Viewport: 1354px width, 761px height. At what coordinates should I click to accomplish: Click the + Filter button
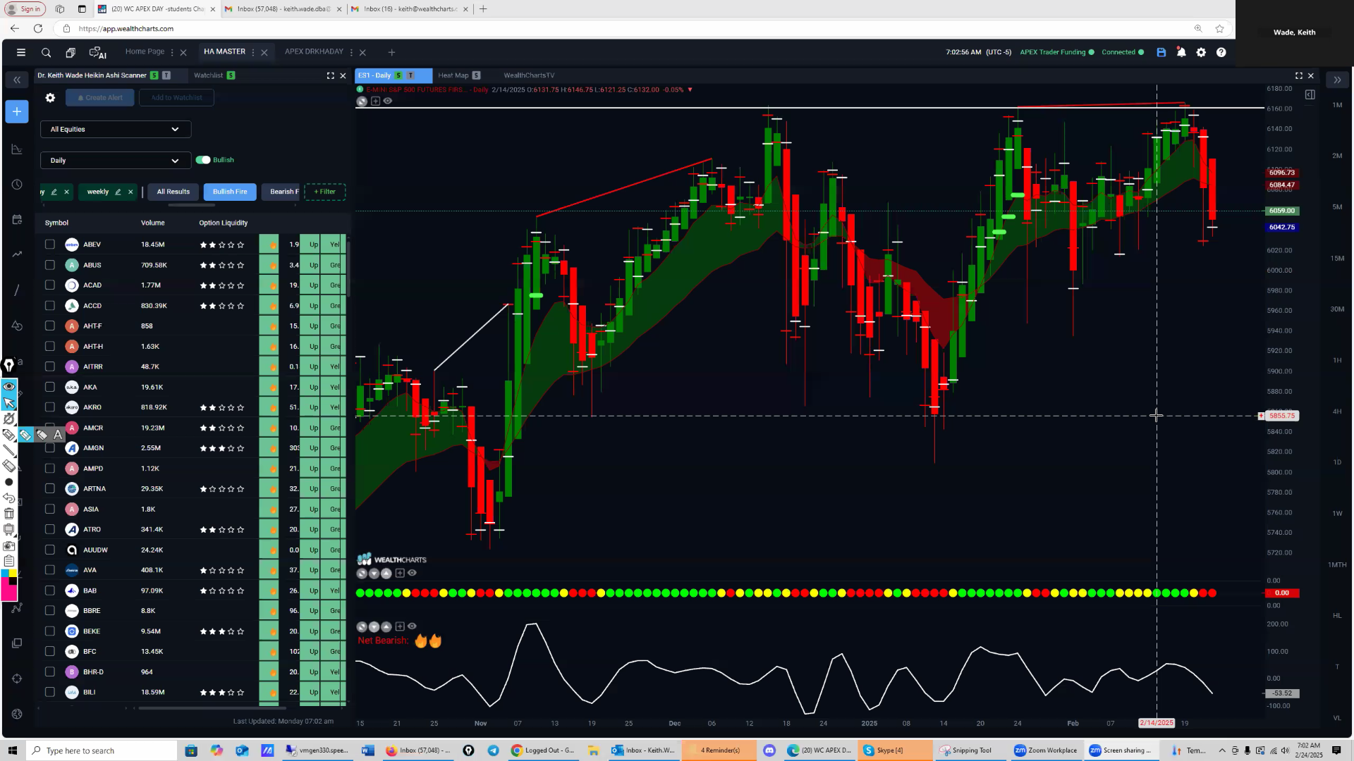click(324, 192)
